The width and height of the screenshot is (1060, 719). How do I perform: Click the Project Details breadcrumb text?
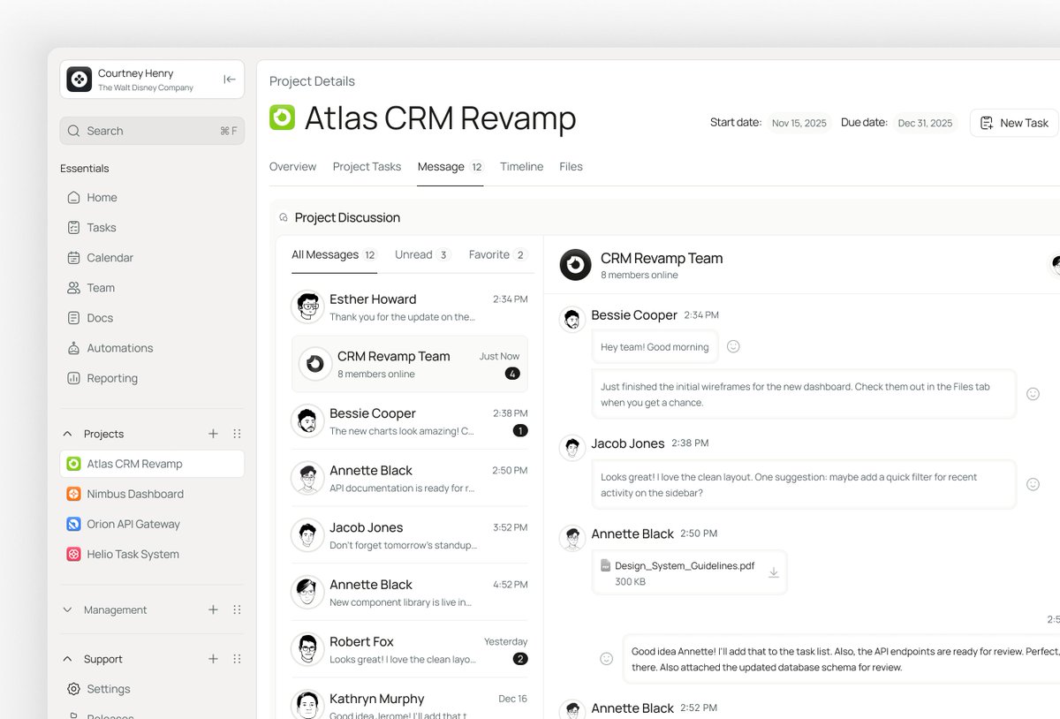pyautogui.click(x=312, y=81)
